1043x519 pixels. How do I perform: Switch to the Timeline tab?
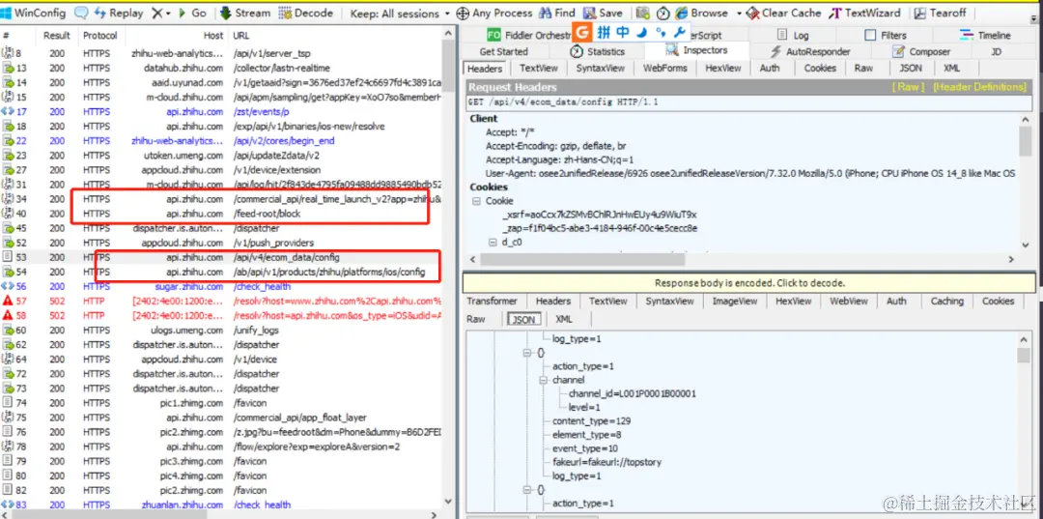(985, 35)
